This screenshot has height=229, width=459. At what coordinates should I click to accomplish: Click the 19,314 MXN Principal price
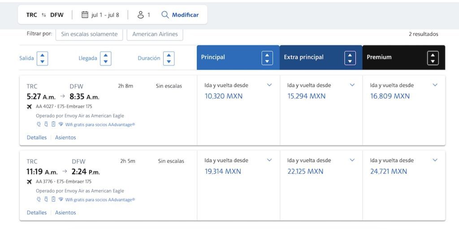tap(223, 171)
